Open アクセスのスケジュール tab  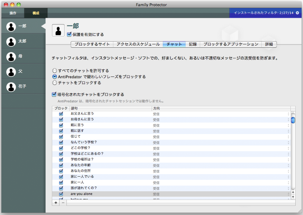click(x=138, y=44)
